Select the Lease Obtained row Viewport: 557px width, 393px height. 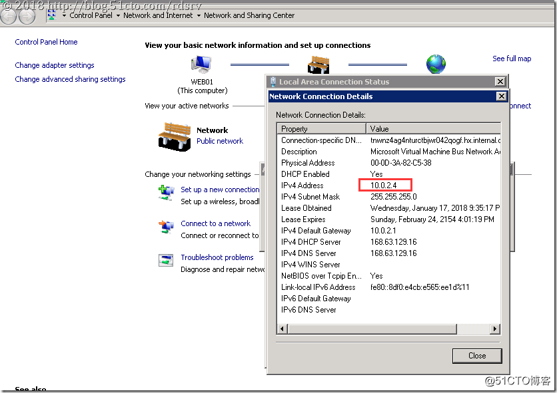coord(389,208)
